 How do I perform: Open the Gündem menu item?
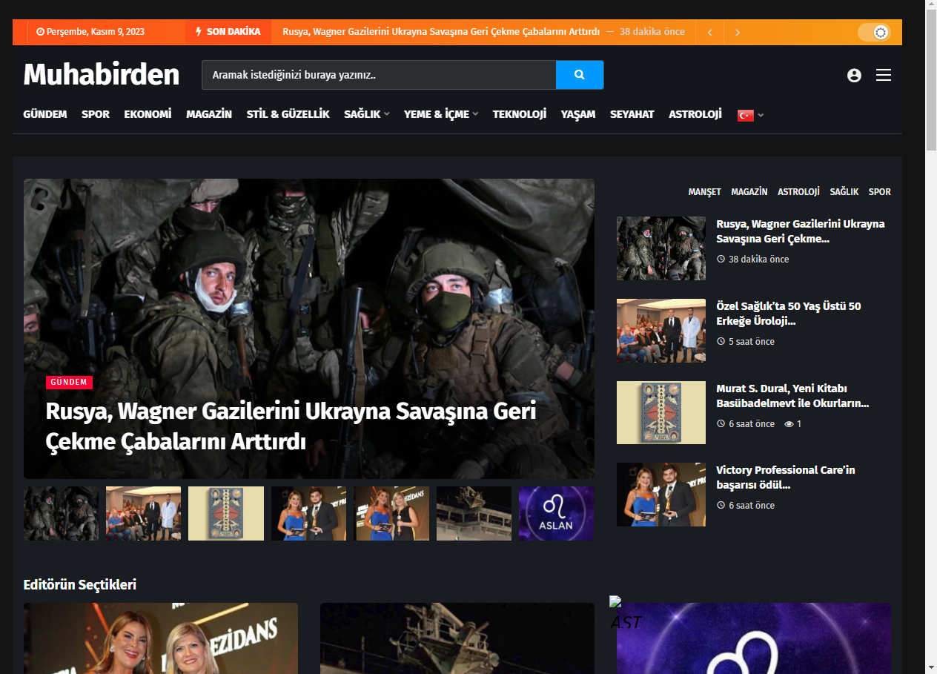coord(45,114)
